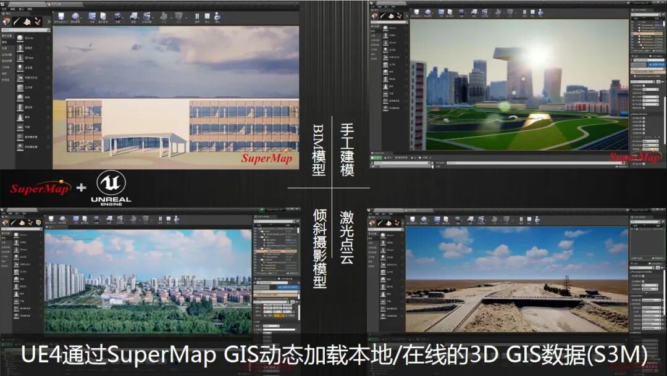
Task: Open Settings gear icon in BIM building window toolbar
Action: tap(117, 16)
